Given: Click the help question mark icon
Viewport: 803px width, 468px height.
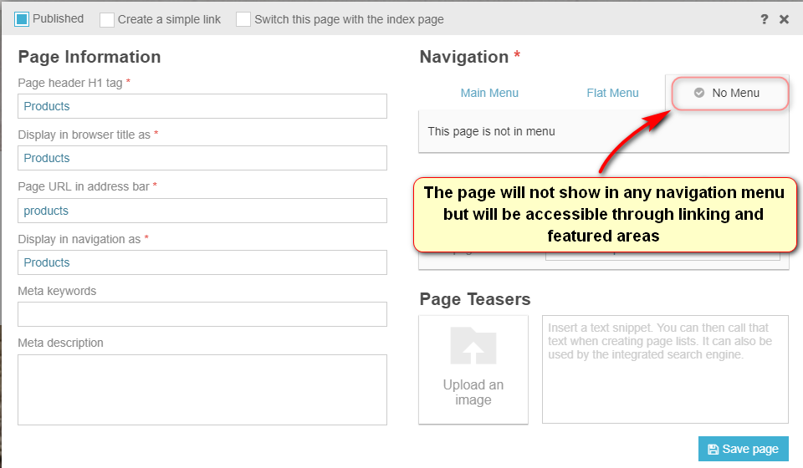Looking at the screenshot, I should click(764, 19).
